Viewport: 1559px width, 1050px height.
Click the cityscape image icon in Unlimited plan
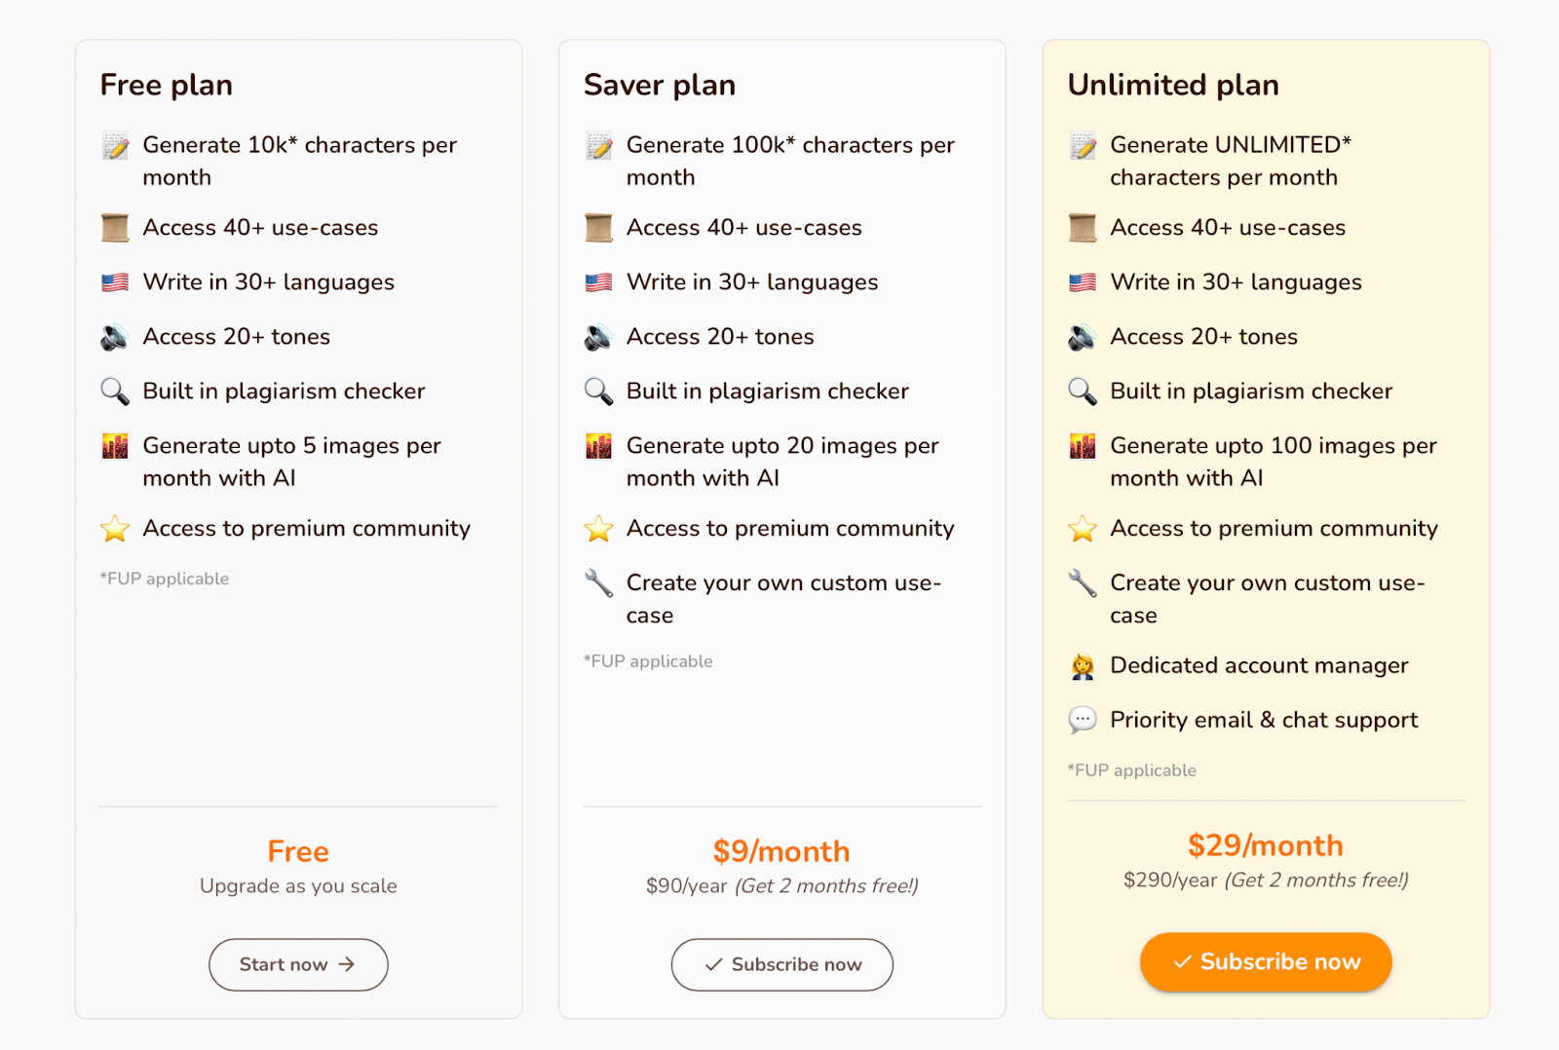pos(1083,446)
